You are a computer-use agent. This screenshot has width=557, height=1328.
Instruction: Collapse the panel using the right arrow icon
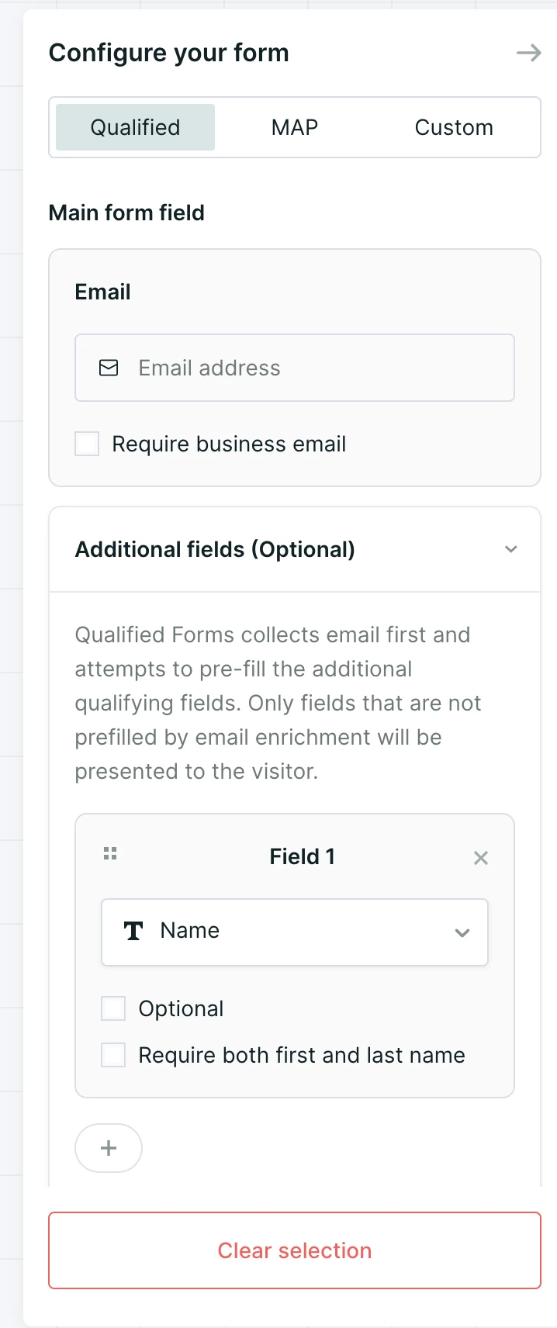click(x=529, y=53)
